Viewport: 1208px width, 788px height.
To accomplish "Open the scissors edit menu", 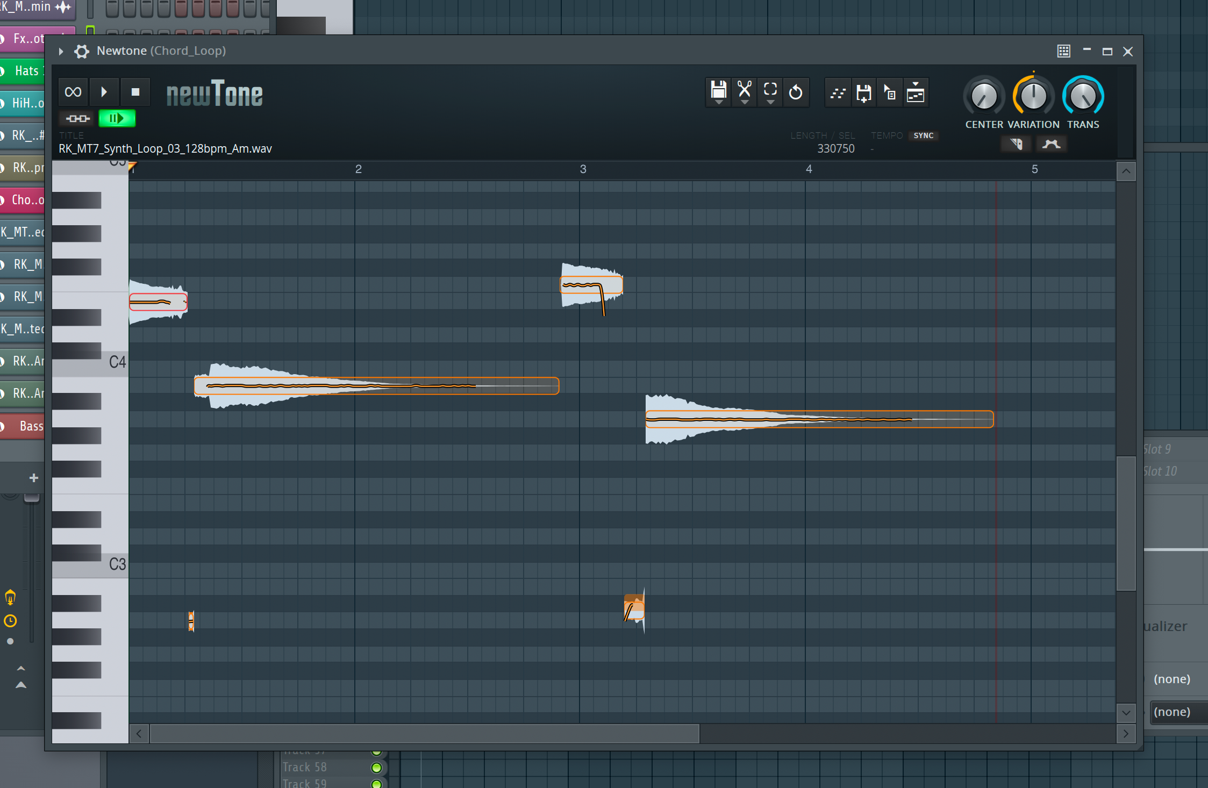I will (745, 92).
